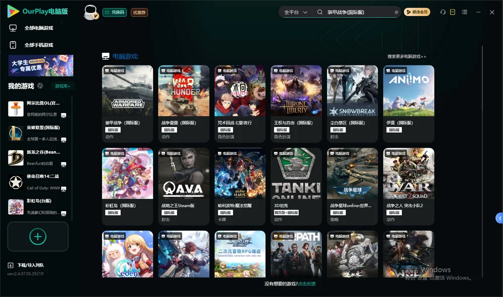Screen dimensions: 503x297
Task: Open the 战争星球online game card
Action: (x=353, y=187)
